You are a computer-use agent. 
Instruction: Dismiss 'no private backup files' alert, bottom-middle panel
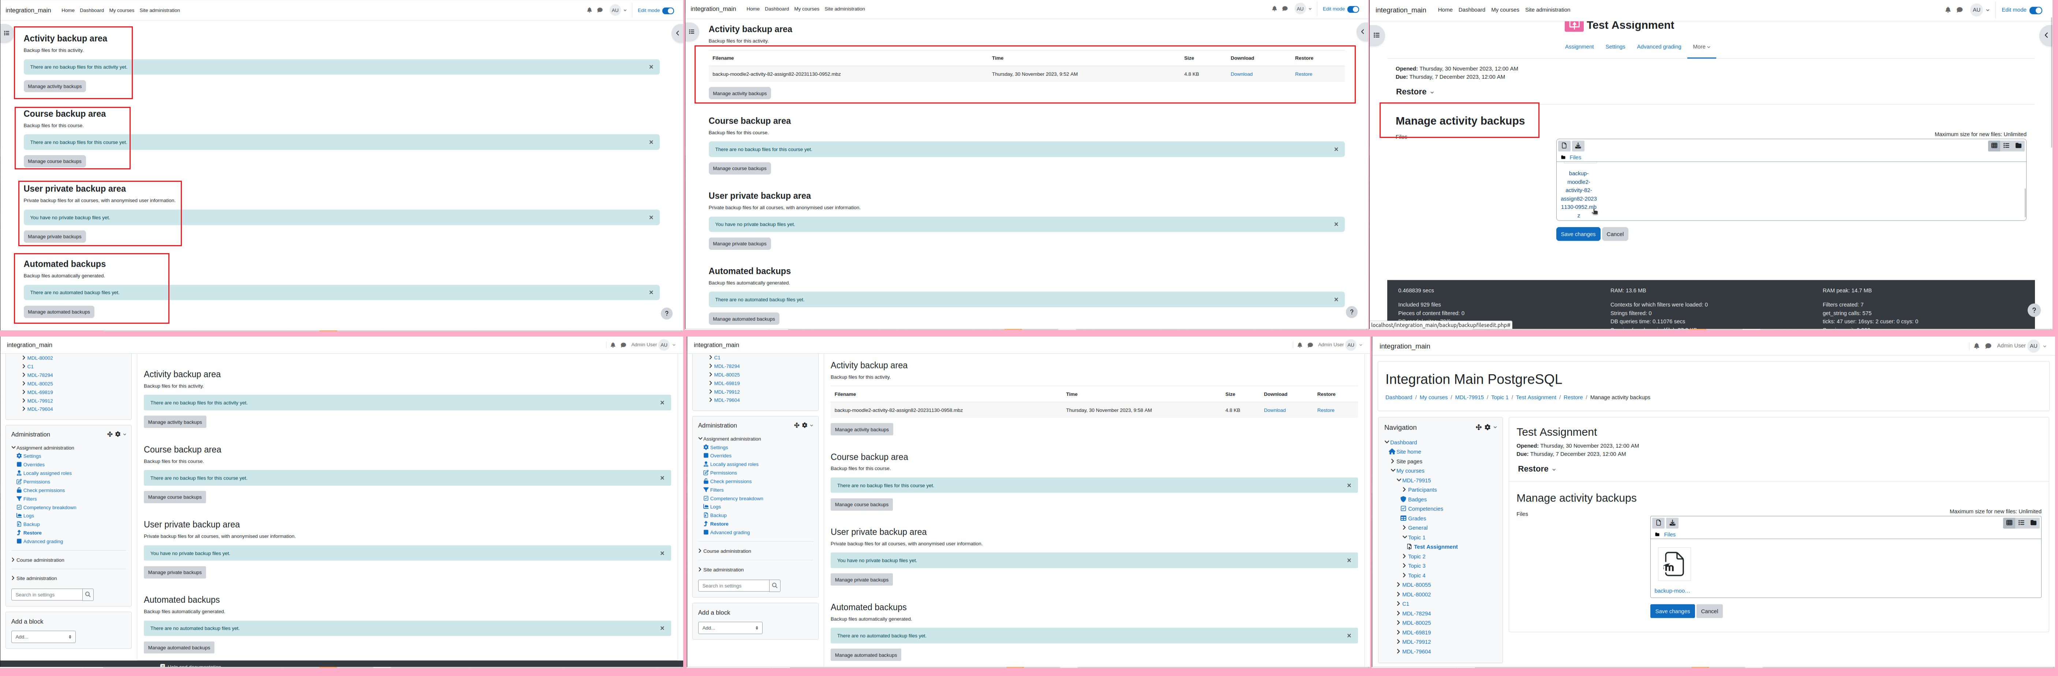point(1349,560)
